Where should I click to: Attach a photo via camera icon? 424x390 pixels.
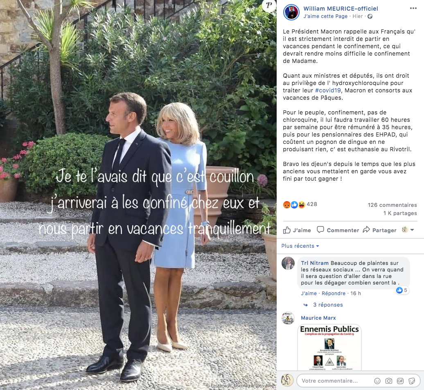pos(388,381)
